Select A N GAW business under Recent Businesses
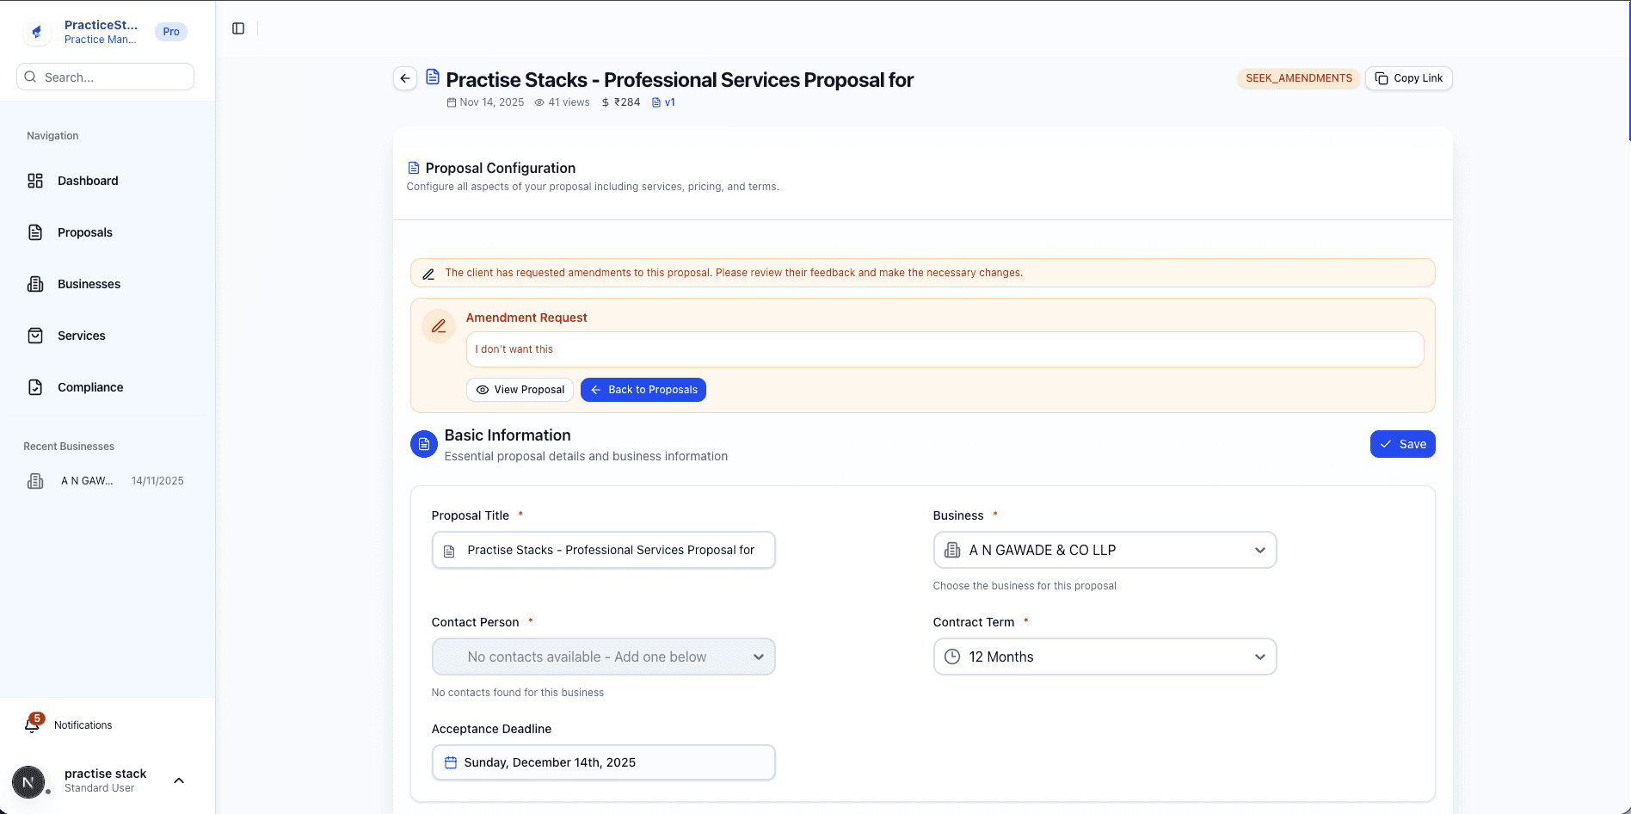The width and height of the screenshot is (1631, 814). click(x=87, y=480)
